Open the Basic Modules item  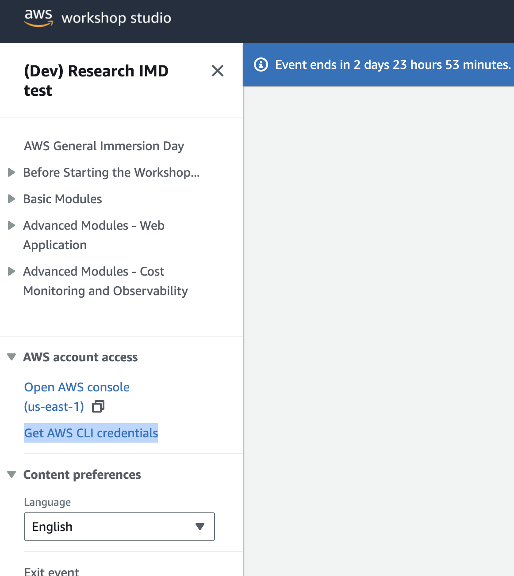[62, 199]
